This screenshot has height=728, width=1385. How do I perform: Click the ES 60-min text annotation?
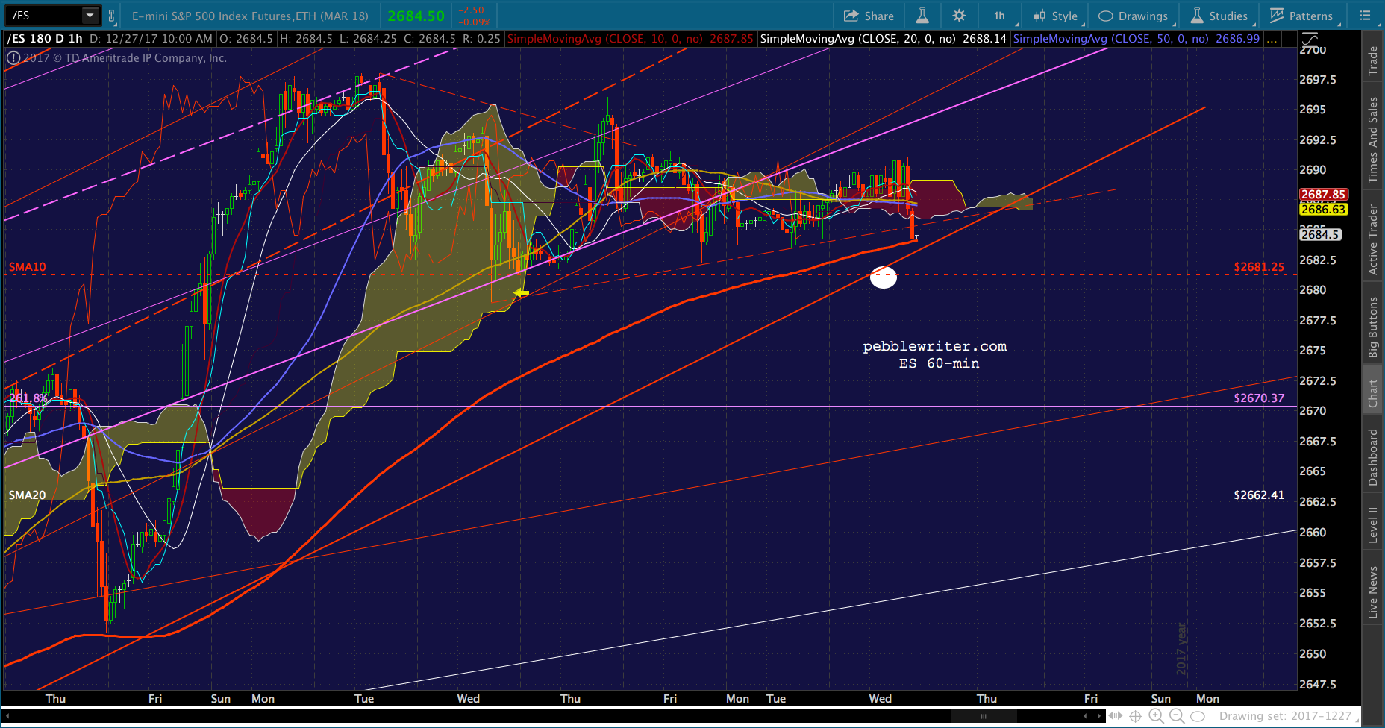[x=939, y=363]
